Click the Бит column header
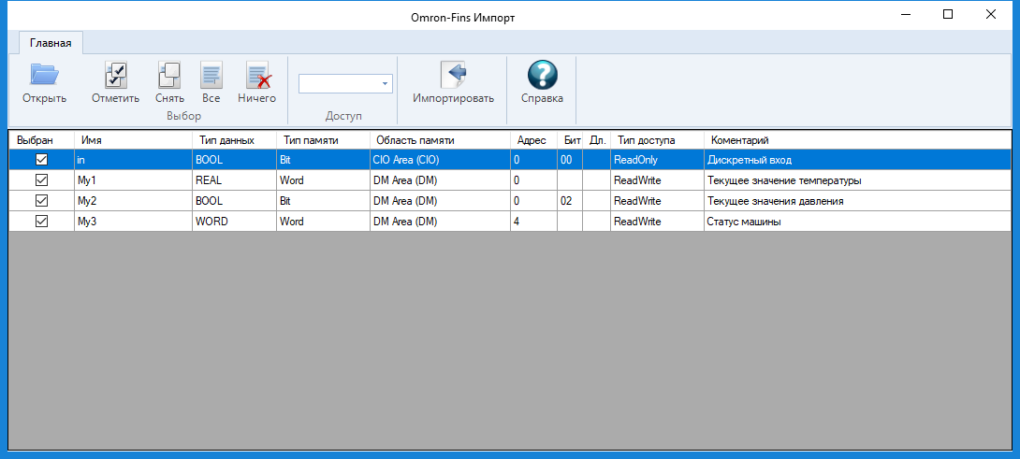This screenshot has height=459, width=1020. (570, 140)
